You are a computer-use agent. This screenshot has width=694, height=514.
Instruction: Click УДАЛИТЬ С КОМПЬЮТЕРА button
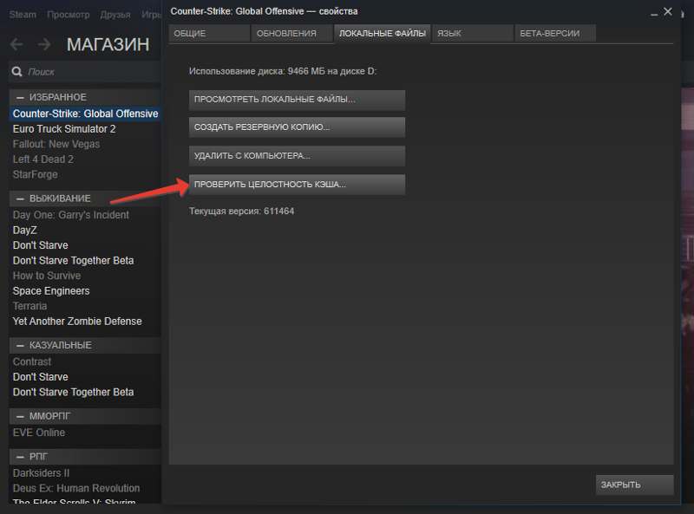pos(297,156)
